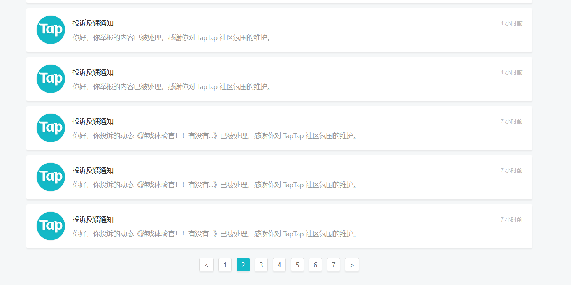
Task: Open first 《游戏体验官!!有没有...》 complaint message
Action: pos(215,136)
